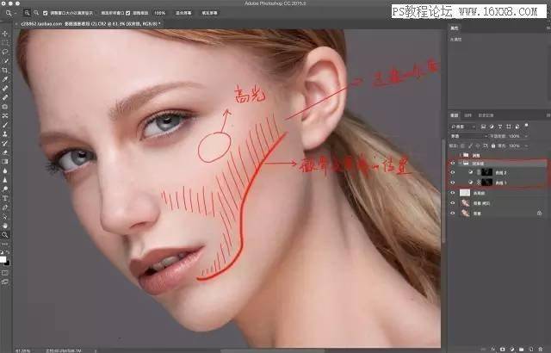The image size is (551, 353).
Task: Click the zoom in magnifier icon in options bar
Action: click(x=27, y=13)
